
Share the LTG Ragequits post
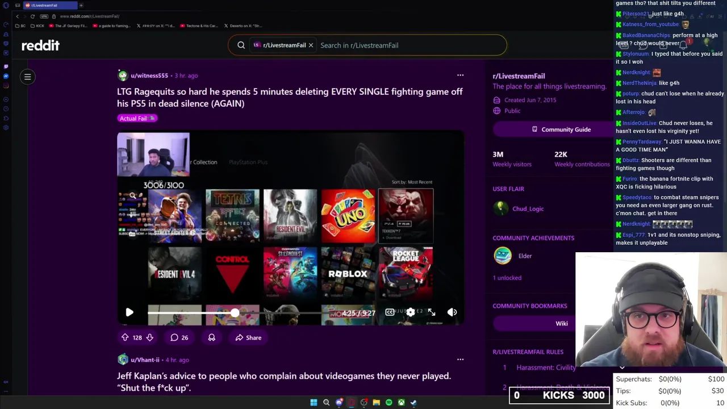click(x=249, y=337)
